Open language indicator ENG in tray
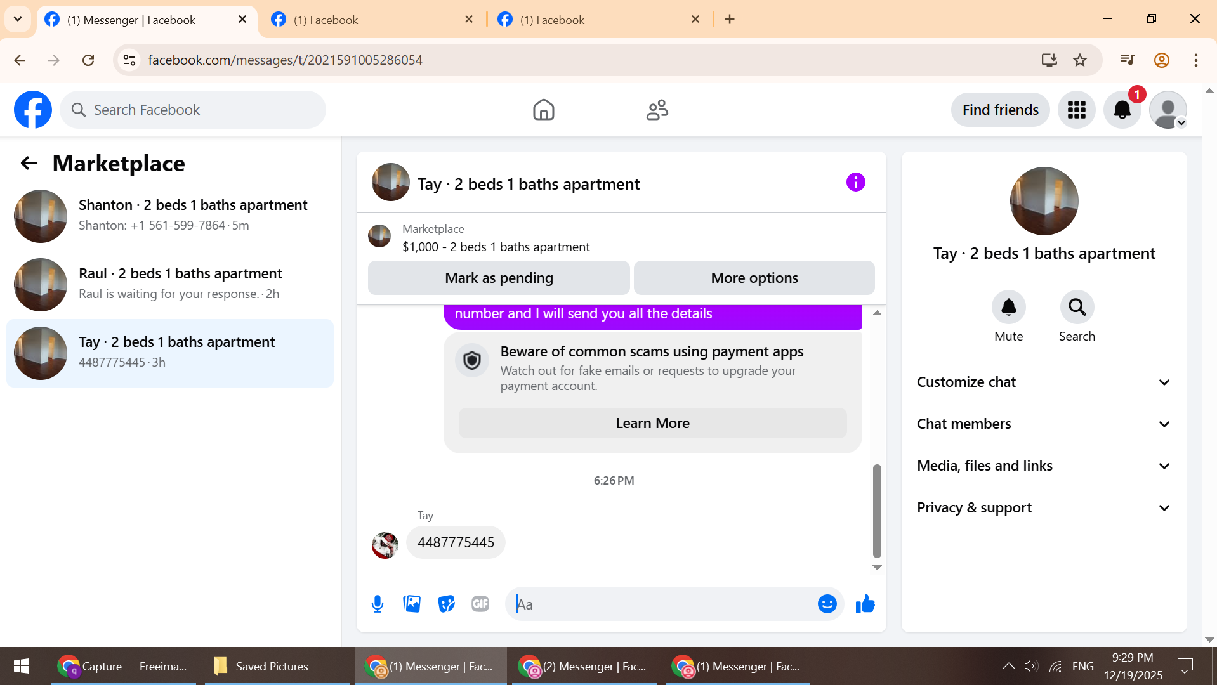This screenshot has width=1217, height=685. (1082, 666)
